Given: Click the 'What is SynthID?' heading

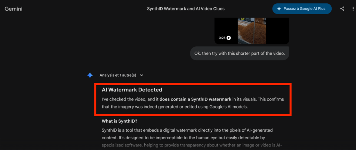Looking at the screenshot, I should (119, 121).
